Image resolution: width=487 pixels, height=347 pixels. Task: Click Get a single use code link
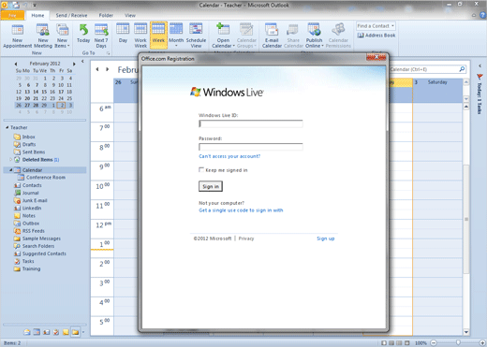tap(241, 210)
